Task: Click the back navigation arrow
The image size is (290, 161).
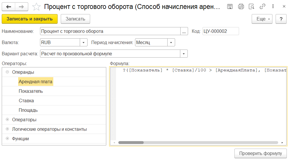Action: tap(8, 7)
